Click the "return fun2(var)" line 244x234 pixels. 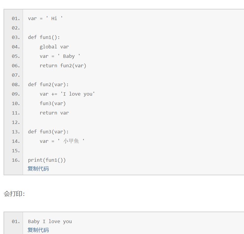(63, 66)
